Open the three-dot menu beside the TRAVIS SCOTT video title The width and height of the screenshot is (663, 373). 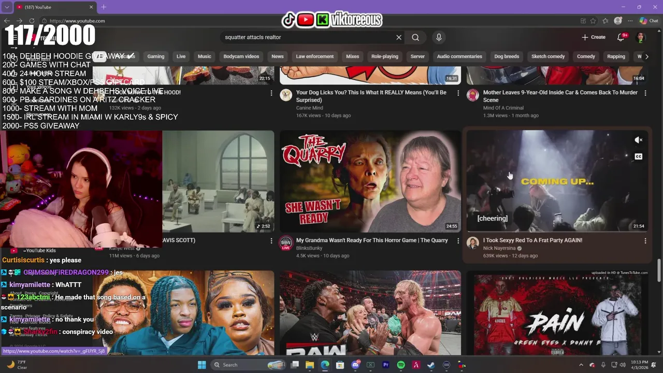tap(271, 241)
